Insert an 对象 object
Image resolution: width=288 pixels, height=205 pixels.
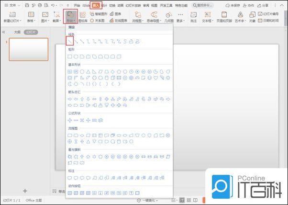pyautogui.click(x=253, y=17)
